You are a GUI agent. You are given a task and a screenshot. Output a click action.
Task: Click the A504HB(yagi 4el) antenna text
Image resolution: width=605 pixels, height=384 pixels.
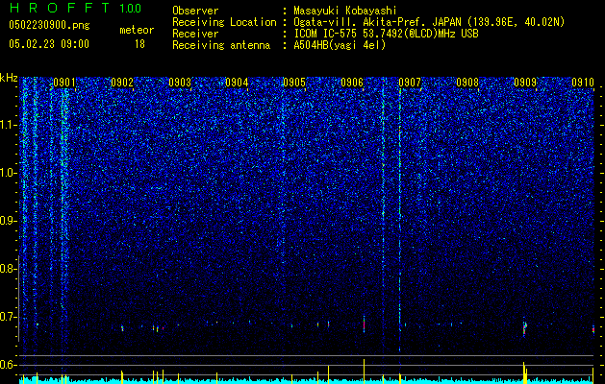tap(340, 45)
